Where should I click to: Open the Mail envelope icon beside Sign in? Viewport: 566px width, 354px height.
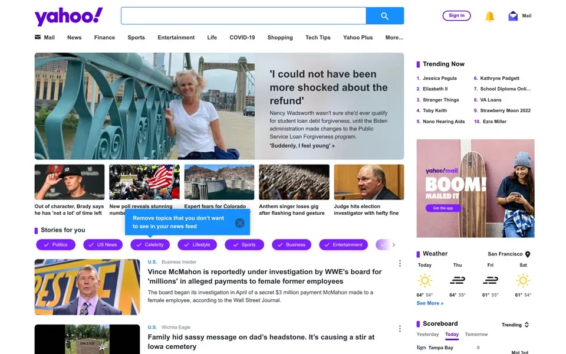point(513,16)
